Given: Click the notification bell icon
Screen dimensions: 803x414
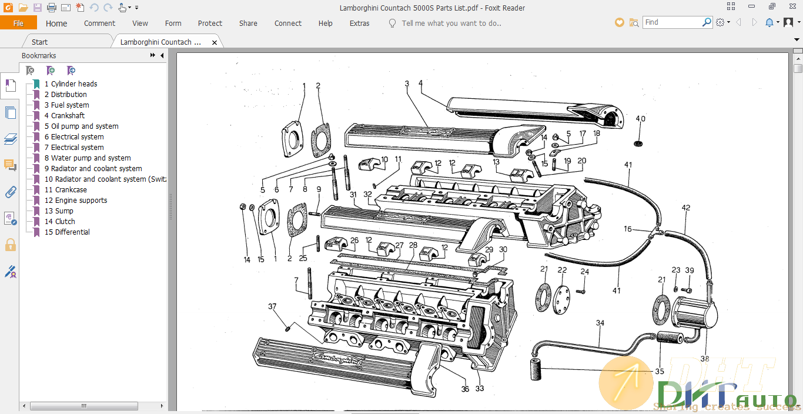Looking at the screenshot, I should pyautogui.click(x=769, y=22).
